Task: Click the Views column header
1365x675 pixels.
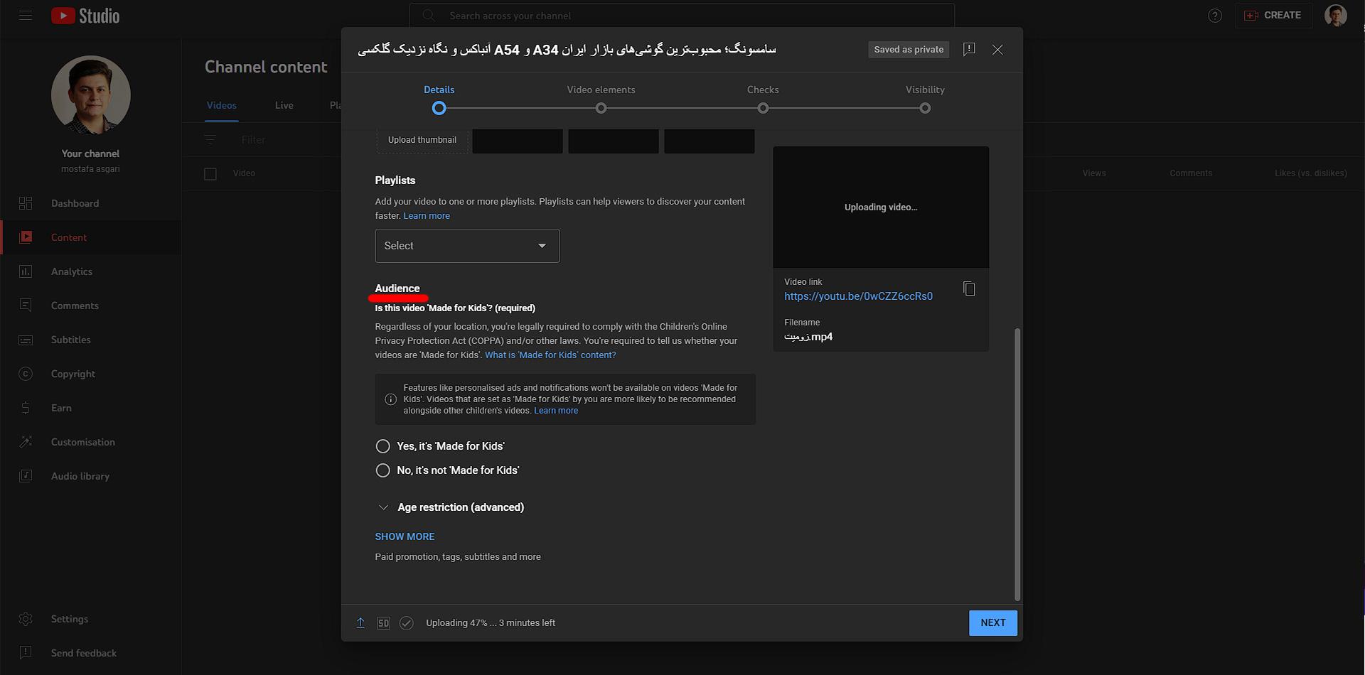Action: [1094, 173]
